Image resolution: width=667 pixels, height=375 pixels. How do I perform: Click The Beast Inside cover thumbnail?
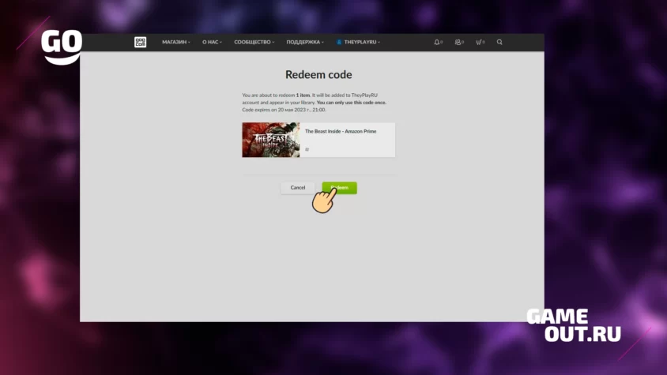[271, 140]
